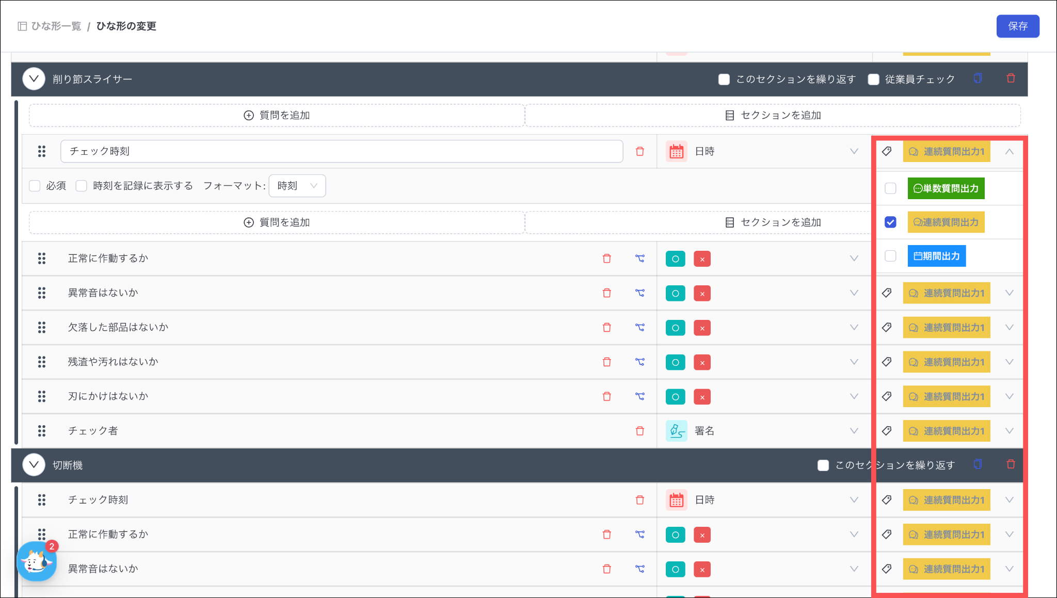Click trash icon for 刃にかけはないか row
The image size is (1057, 598).
(x=606, y=396)
